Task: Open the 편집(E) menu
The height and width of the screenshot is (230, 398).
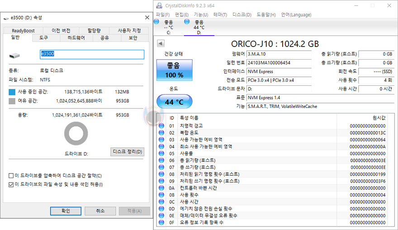Action: point(182,15)
